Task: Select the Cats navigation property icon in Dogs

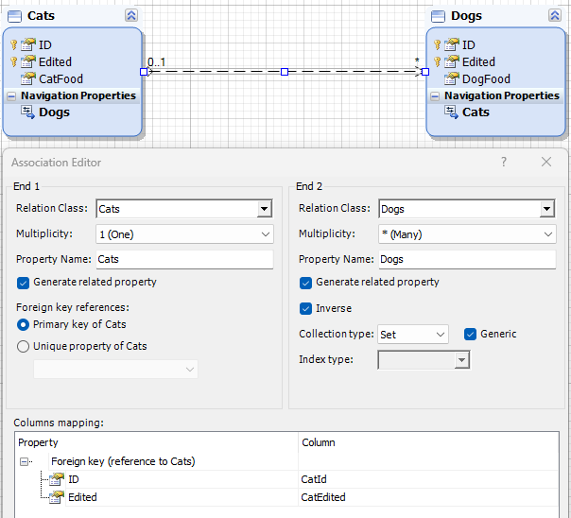Action: tap(451, 112)
